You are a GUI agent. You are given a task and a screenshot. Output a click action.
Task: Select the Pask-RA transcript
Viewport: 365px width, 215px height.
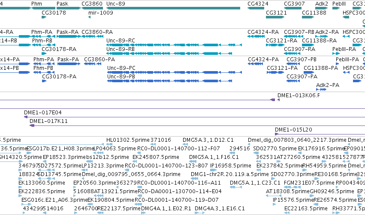69,36
